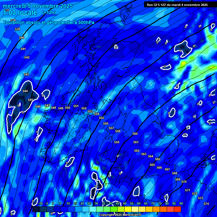Click the 539 contour label at upper left

tap(18, 29)
